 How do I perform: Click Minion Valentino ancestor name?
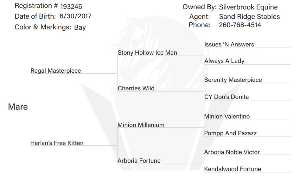point(227,116)
